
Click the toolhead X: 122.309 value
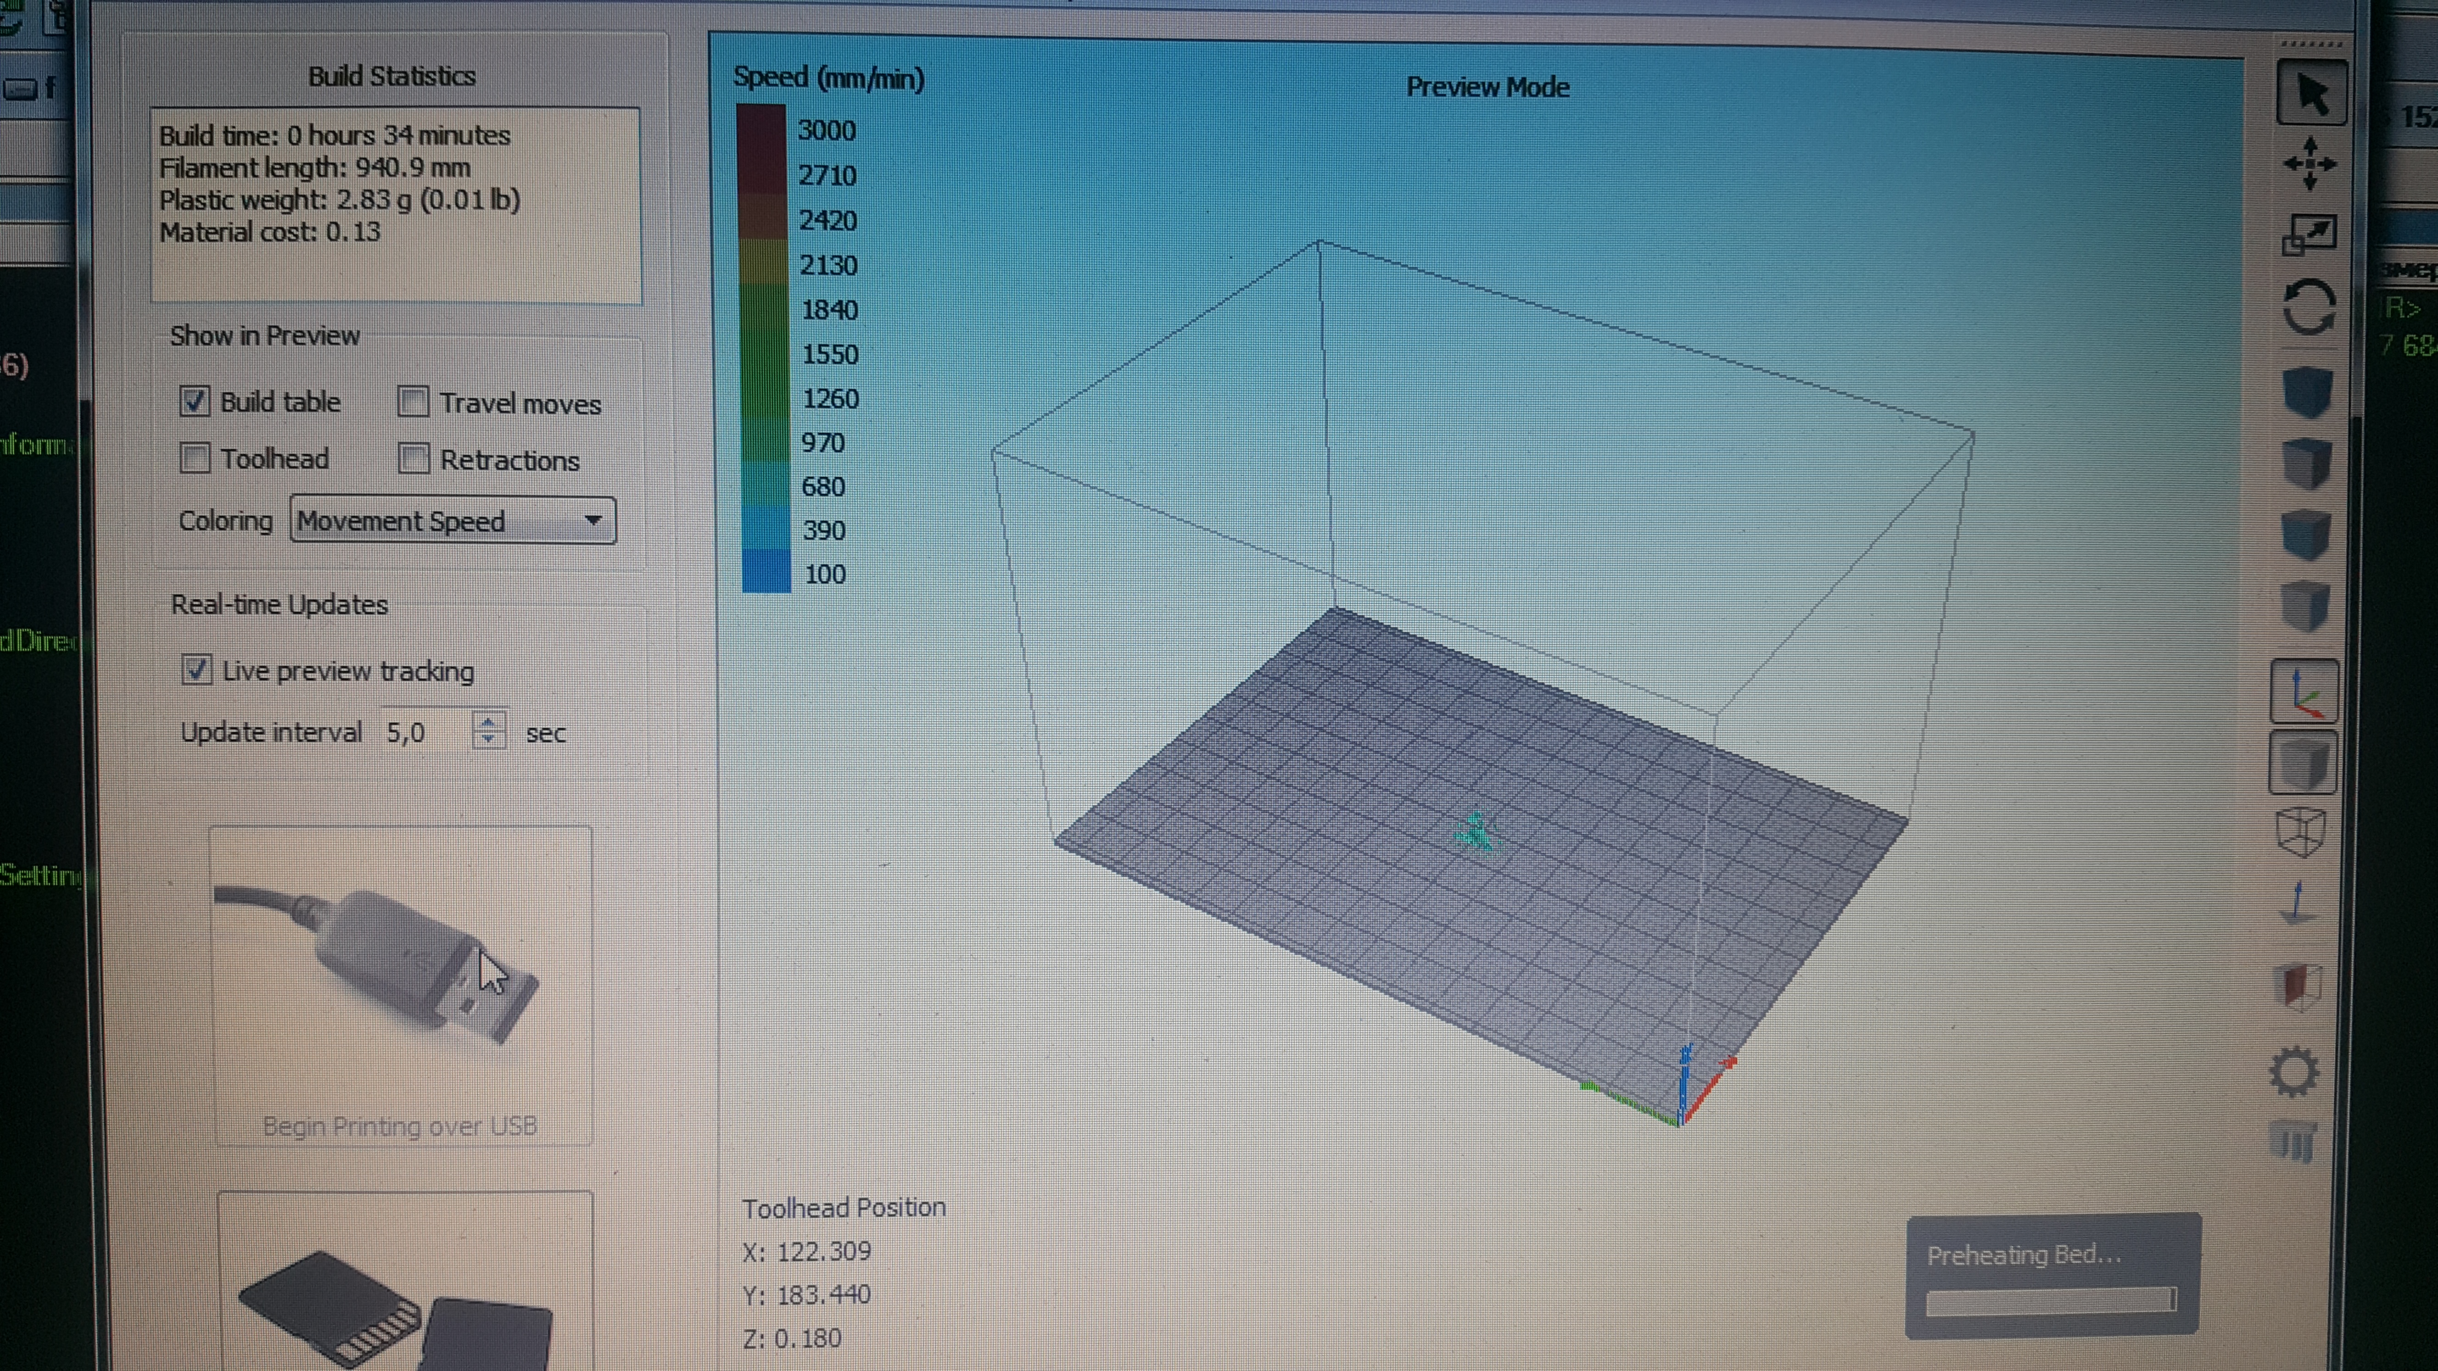point(806,1251)
